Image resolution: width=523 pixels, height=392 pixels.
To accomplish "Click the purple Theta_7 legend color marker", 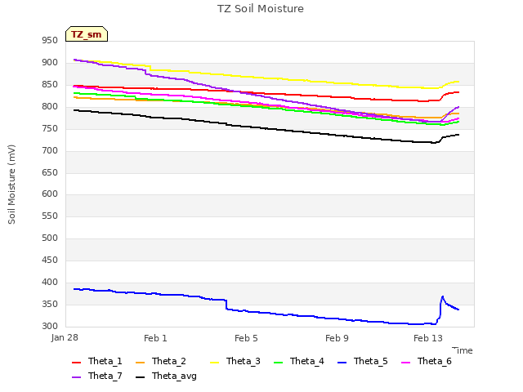I will click(76, 377).
